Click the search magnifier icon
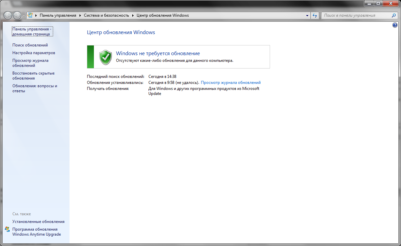Viewport: 401px width, 246px height. pyautogui.click(x=394, y=15)
